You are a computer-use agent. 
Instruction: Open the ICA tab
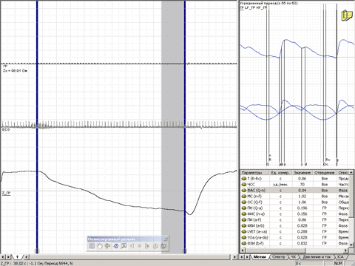tap(341, 257)
